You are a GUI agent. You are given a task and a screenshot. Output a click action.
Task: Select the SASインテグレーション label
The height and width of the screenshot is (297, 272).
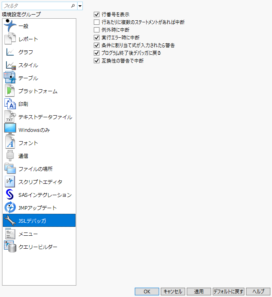[x=45, y=195]
